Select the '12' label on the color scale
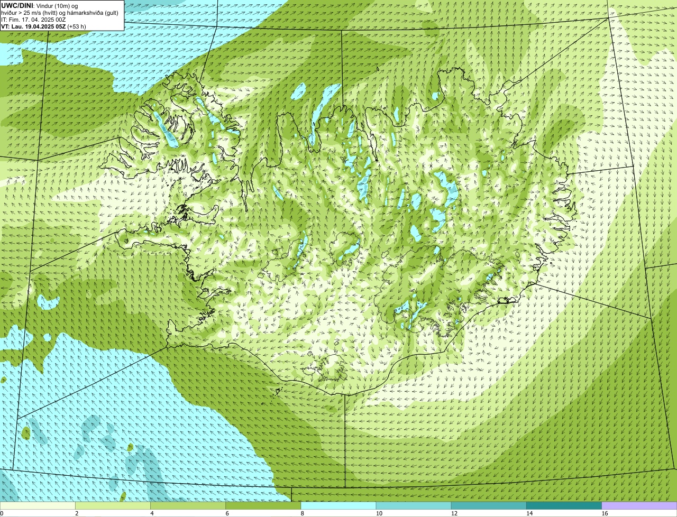This screenshot has height=517, width=677. point(454,513)
